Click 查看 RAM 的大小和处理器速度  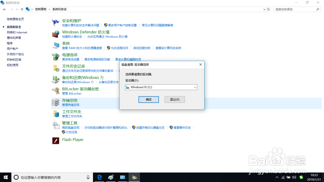pos(82,48)
